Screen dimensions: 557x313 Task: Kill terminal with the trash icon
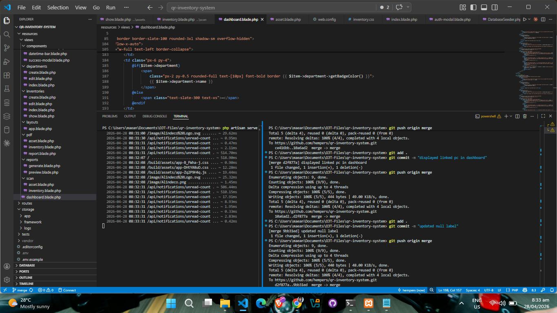(525, 116)
